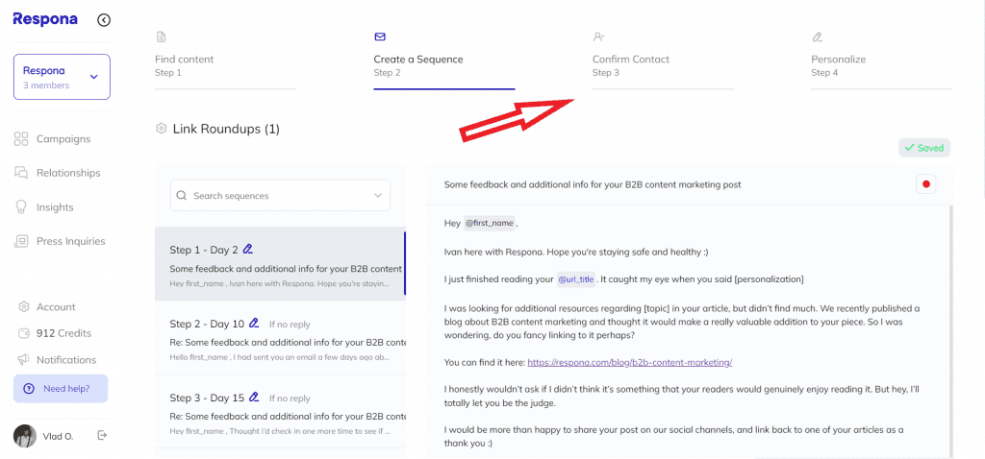Click the Campaigns grid icon
Screen dimensions: 985x459
coord(21,139)
